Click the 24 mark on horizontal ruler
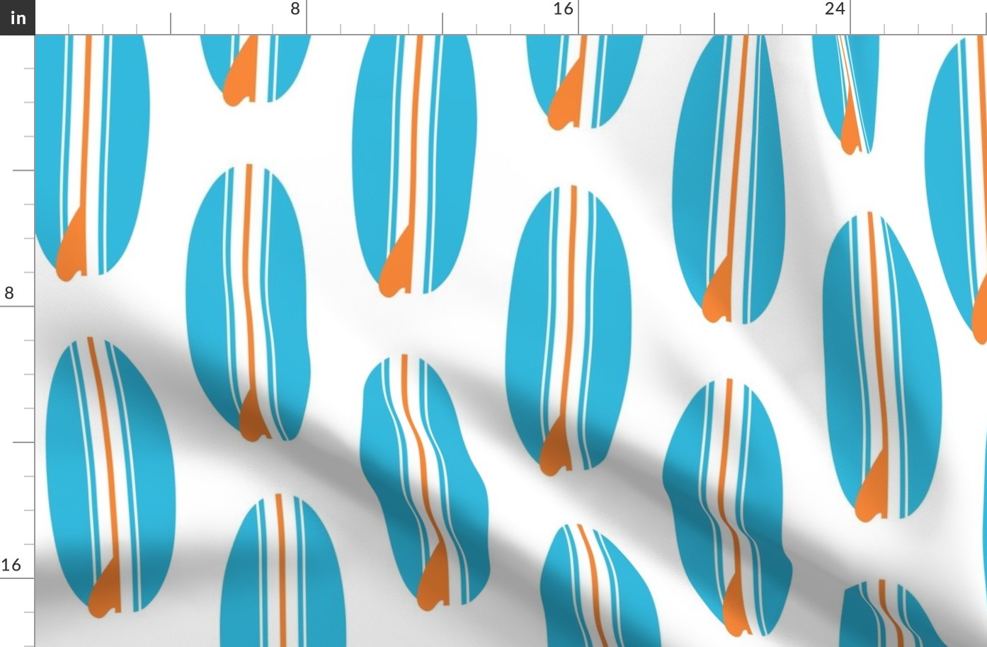This screenshot has height=647, width=987. tap(835, 9)
